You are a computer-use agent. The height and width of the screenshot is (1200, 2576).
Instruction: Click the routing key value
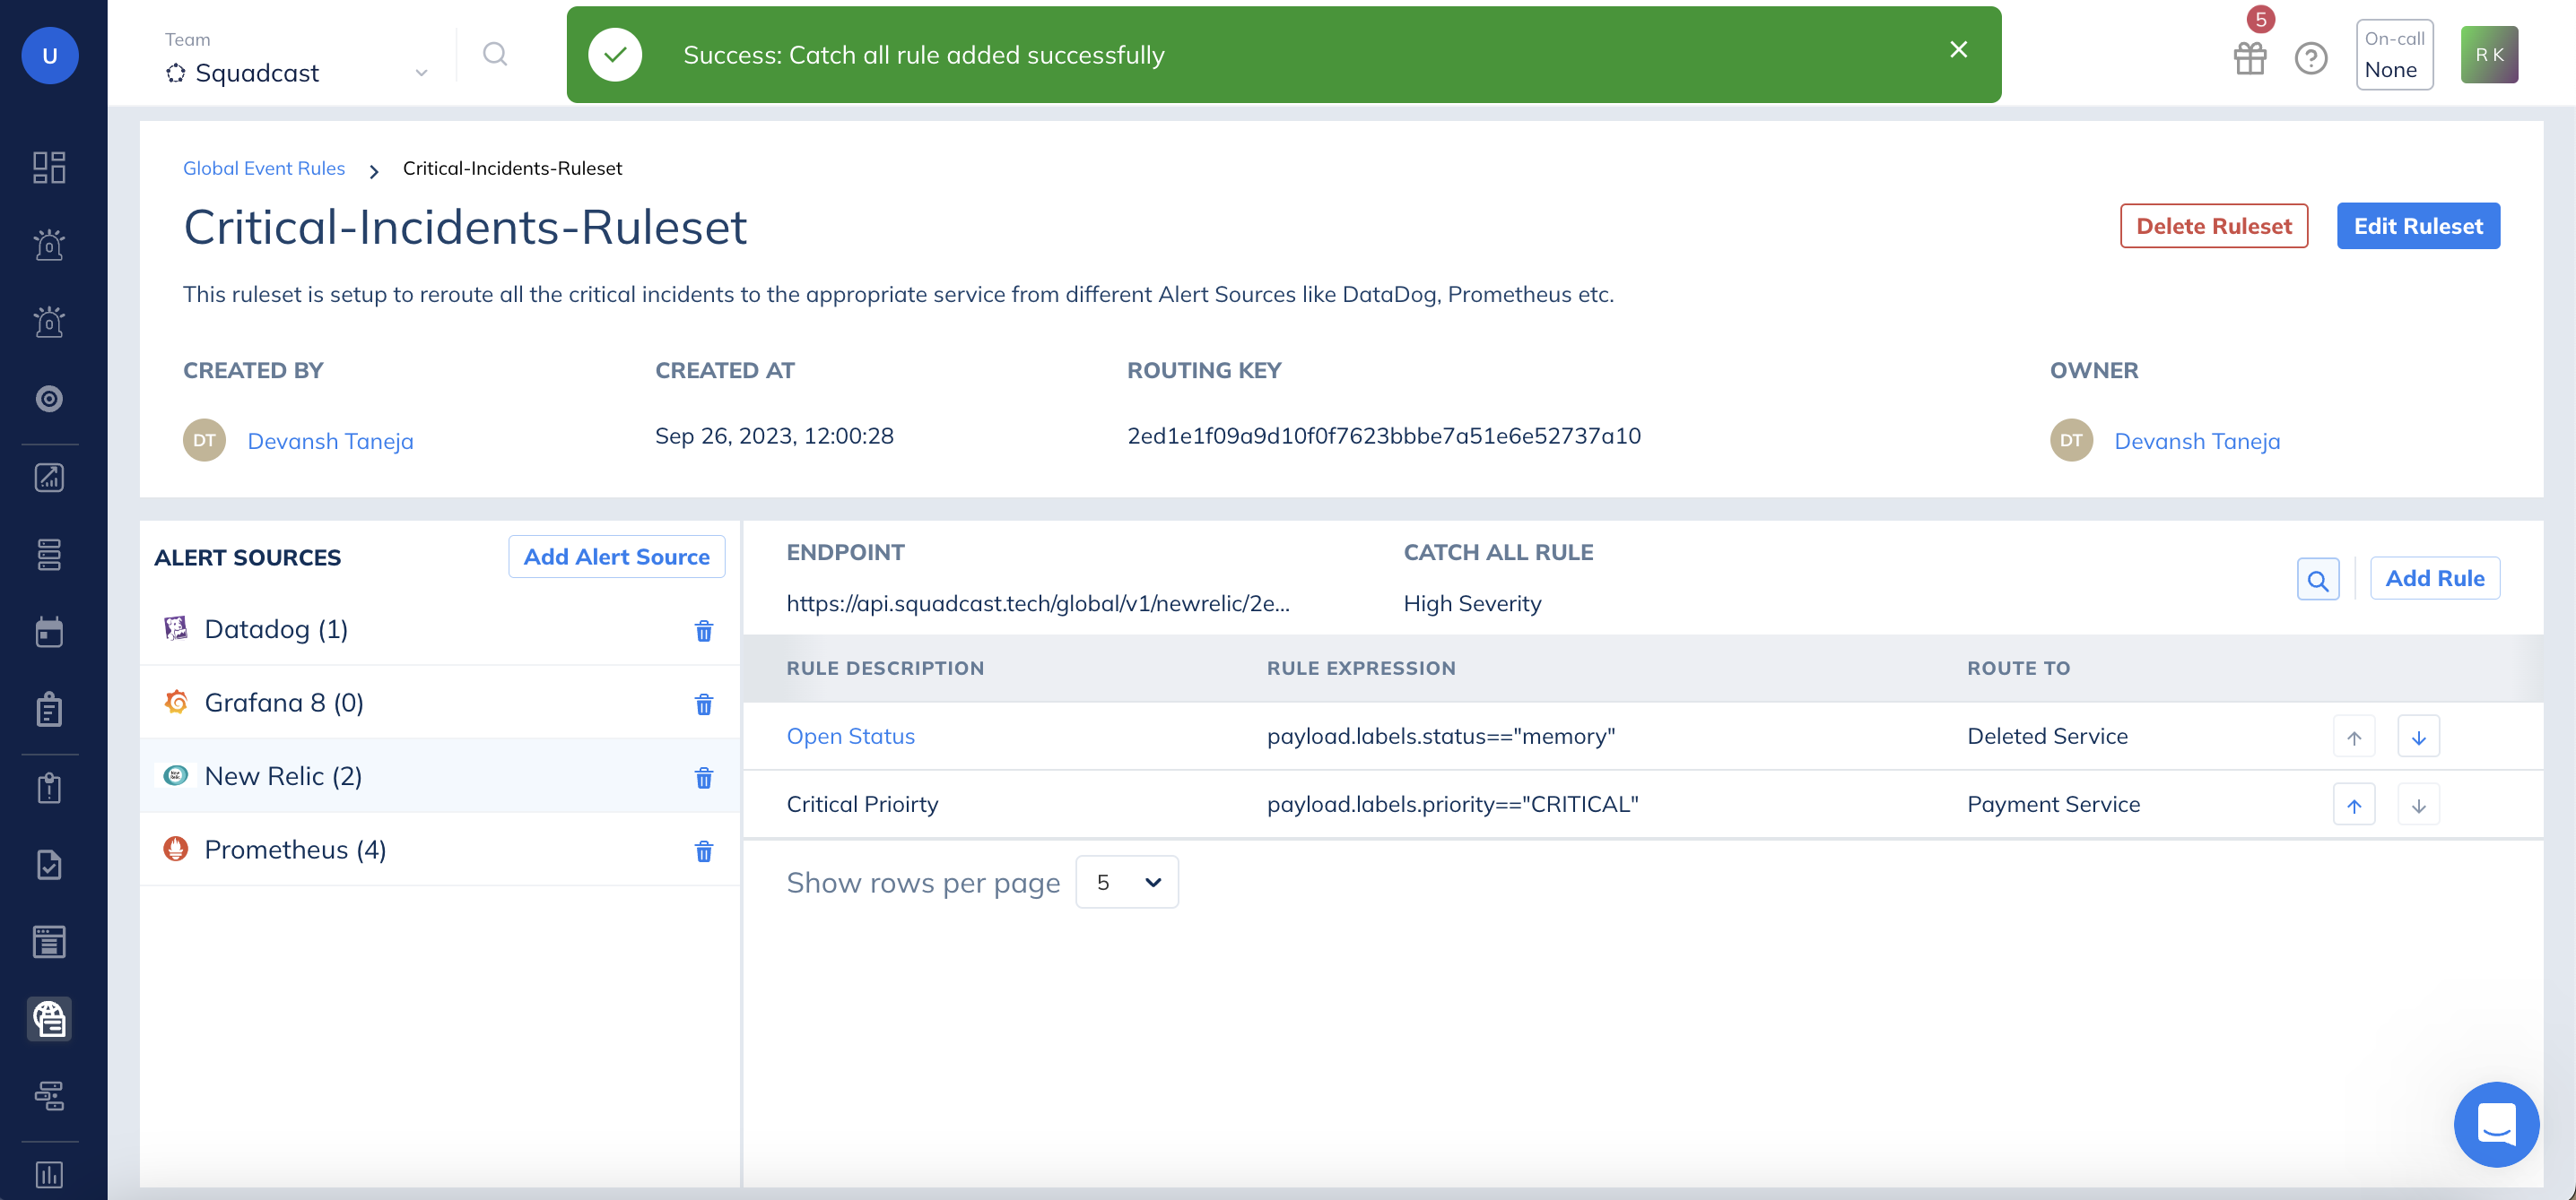point(1383,436)
